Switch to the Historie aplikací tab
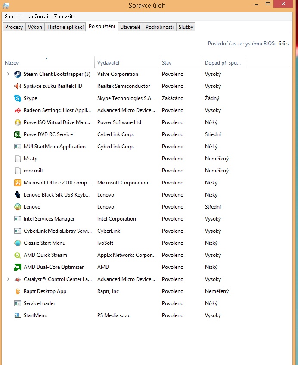298x365 pixels. [x=65, y=27]
